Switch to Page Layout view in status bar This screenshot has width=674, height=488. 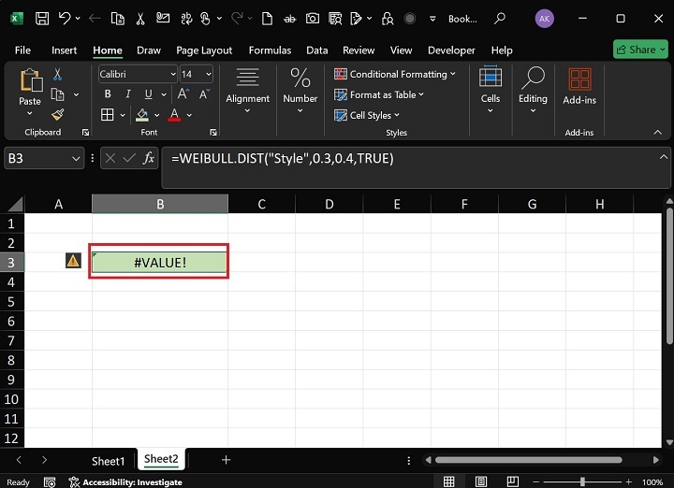coord(481,482)
